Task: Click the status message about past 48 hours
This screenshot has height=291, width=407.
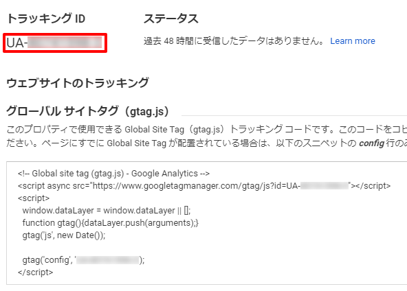Action: click(234, 41)
